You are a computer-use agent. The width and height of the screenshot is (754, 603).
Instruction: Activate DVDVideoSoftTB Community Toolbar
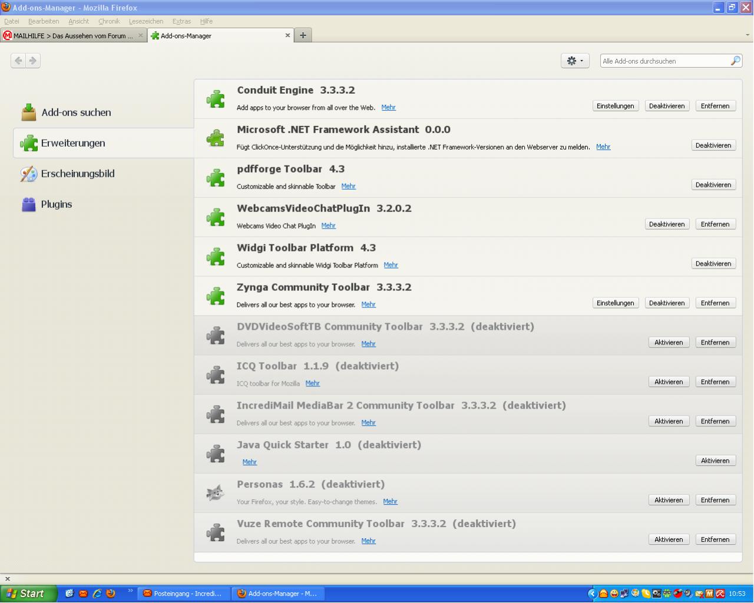click(x=669, y=343)
